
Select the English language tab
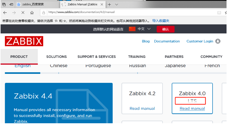click(x=22, y=66)
